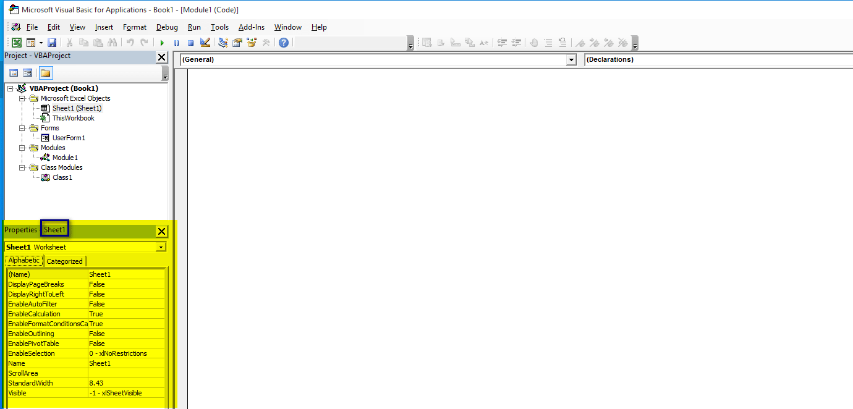Click the Complete Word icon

[x=484, y=43]
